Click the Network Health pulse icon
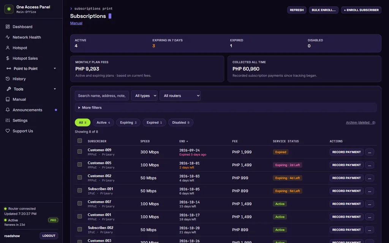 click(8, 37)
